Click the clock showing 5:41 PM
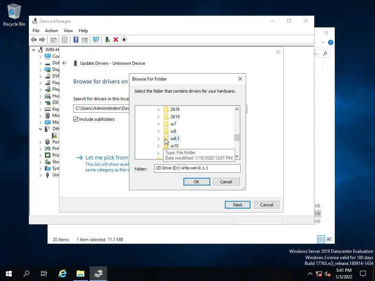The height and width of the screenshot is (281, 375). click(x=344, y=270)
